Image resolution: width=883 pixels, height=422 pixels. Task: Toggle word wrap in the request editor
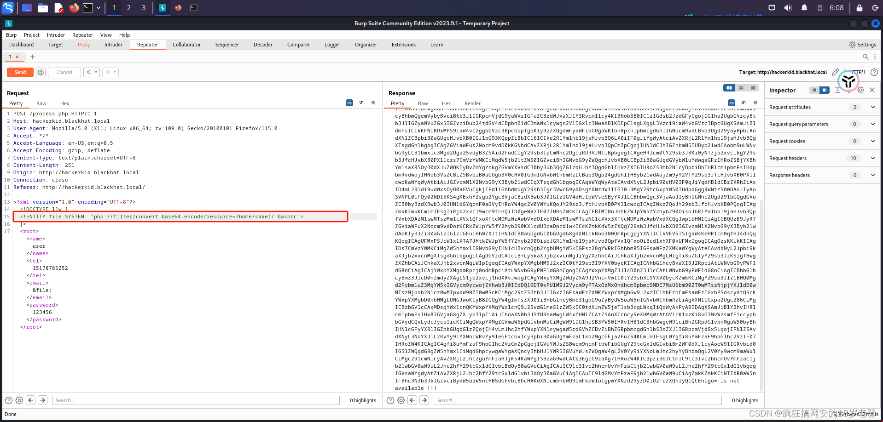tap(349, 103)
